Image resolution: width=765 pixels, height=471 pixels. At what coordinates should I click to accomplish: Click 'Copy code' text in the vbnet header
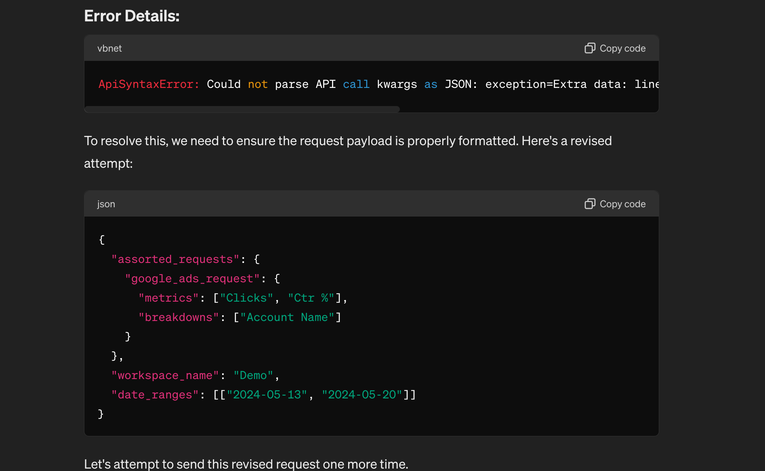point(622,48)
